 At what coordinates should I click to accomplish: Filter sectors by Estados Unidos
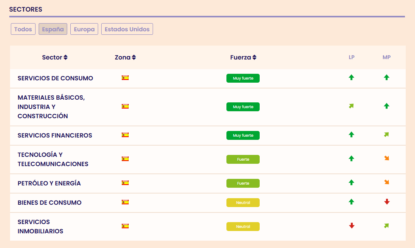click(x=127, y=29)
